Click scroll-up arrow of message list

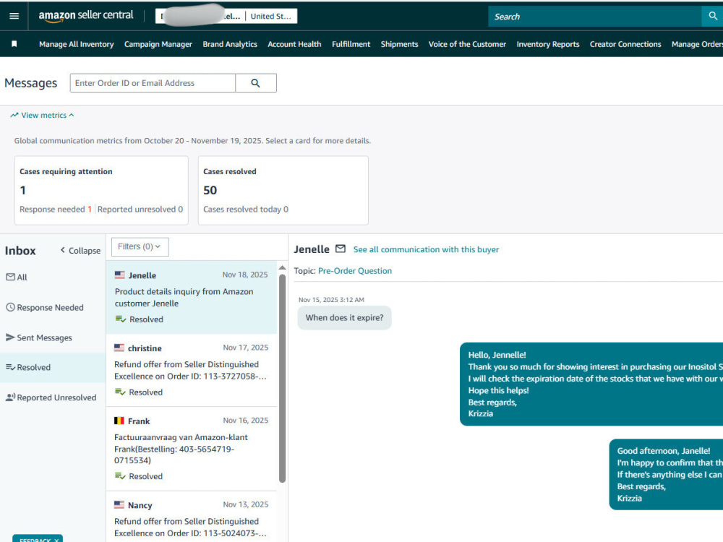click(x=282, y=268)
